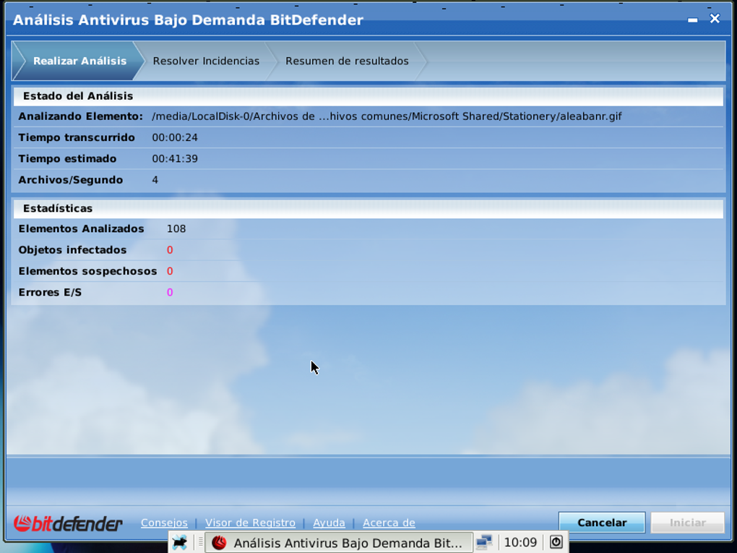The image size is (737, 553).
Task: Click the Errores E/S count 0
Action: [x=170, y=293]
